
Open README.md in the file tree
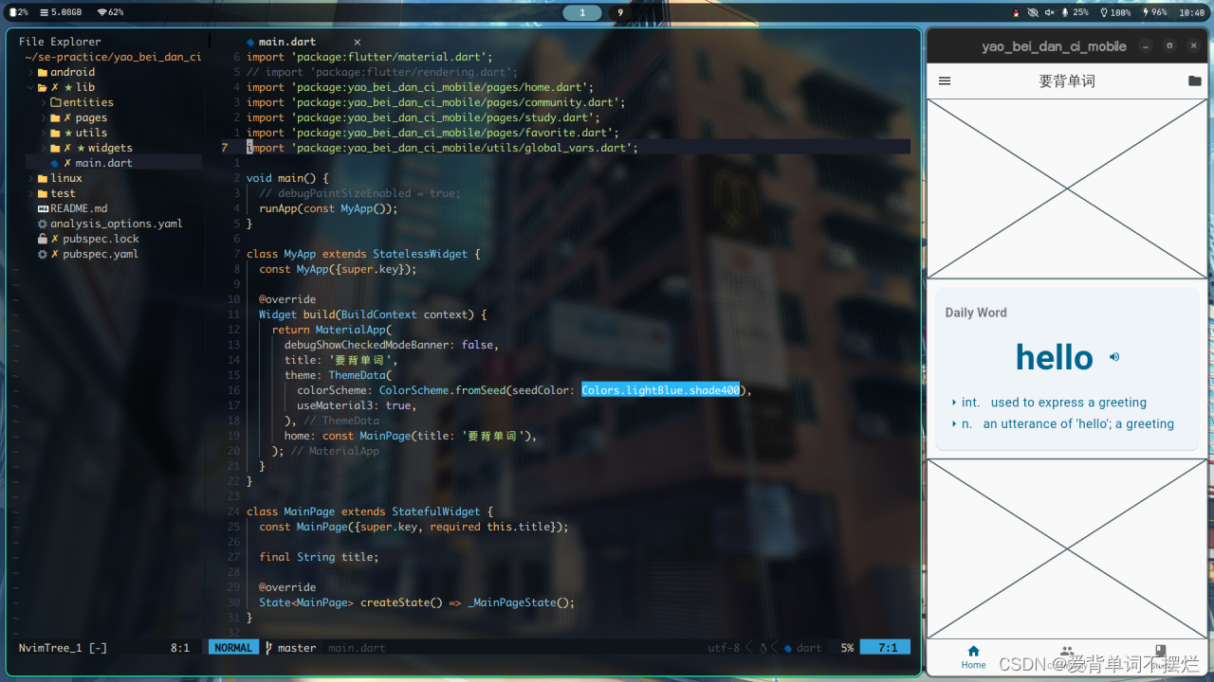pyautogui.click(x=79, y=208)
